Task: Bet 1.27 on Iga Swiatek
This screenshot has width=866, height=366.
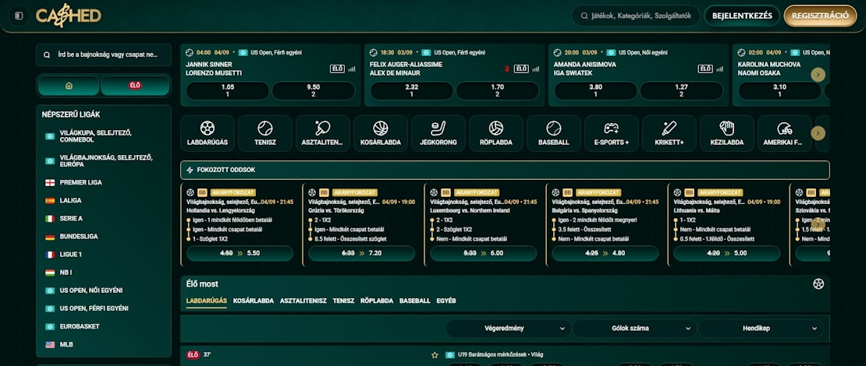Action: [681, 91]
